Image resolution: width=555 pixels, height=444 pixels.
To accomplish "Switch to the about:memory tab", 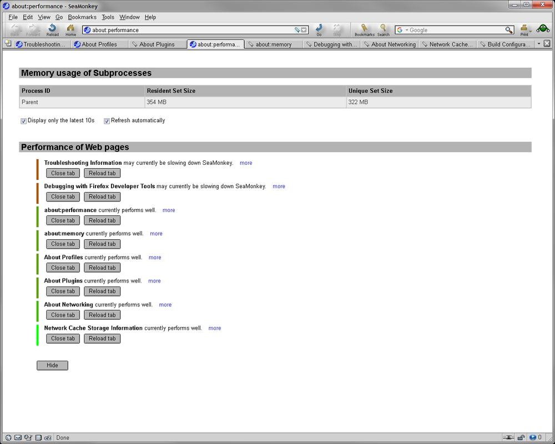I will click(274, 44).
